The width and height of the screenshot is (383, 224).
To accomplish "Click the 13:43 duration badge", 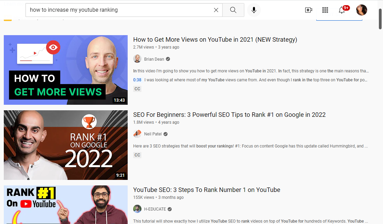I will [119, 100].
